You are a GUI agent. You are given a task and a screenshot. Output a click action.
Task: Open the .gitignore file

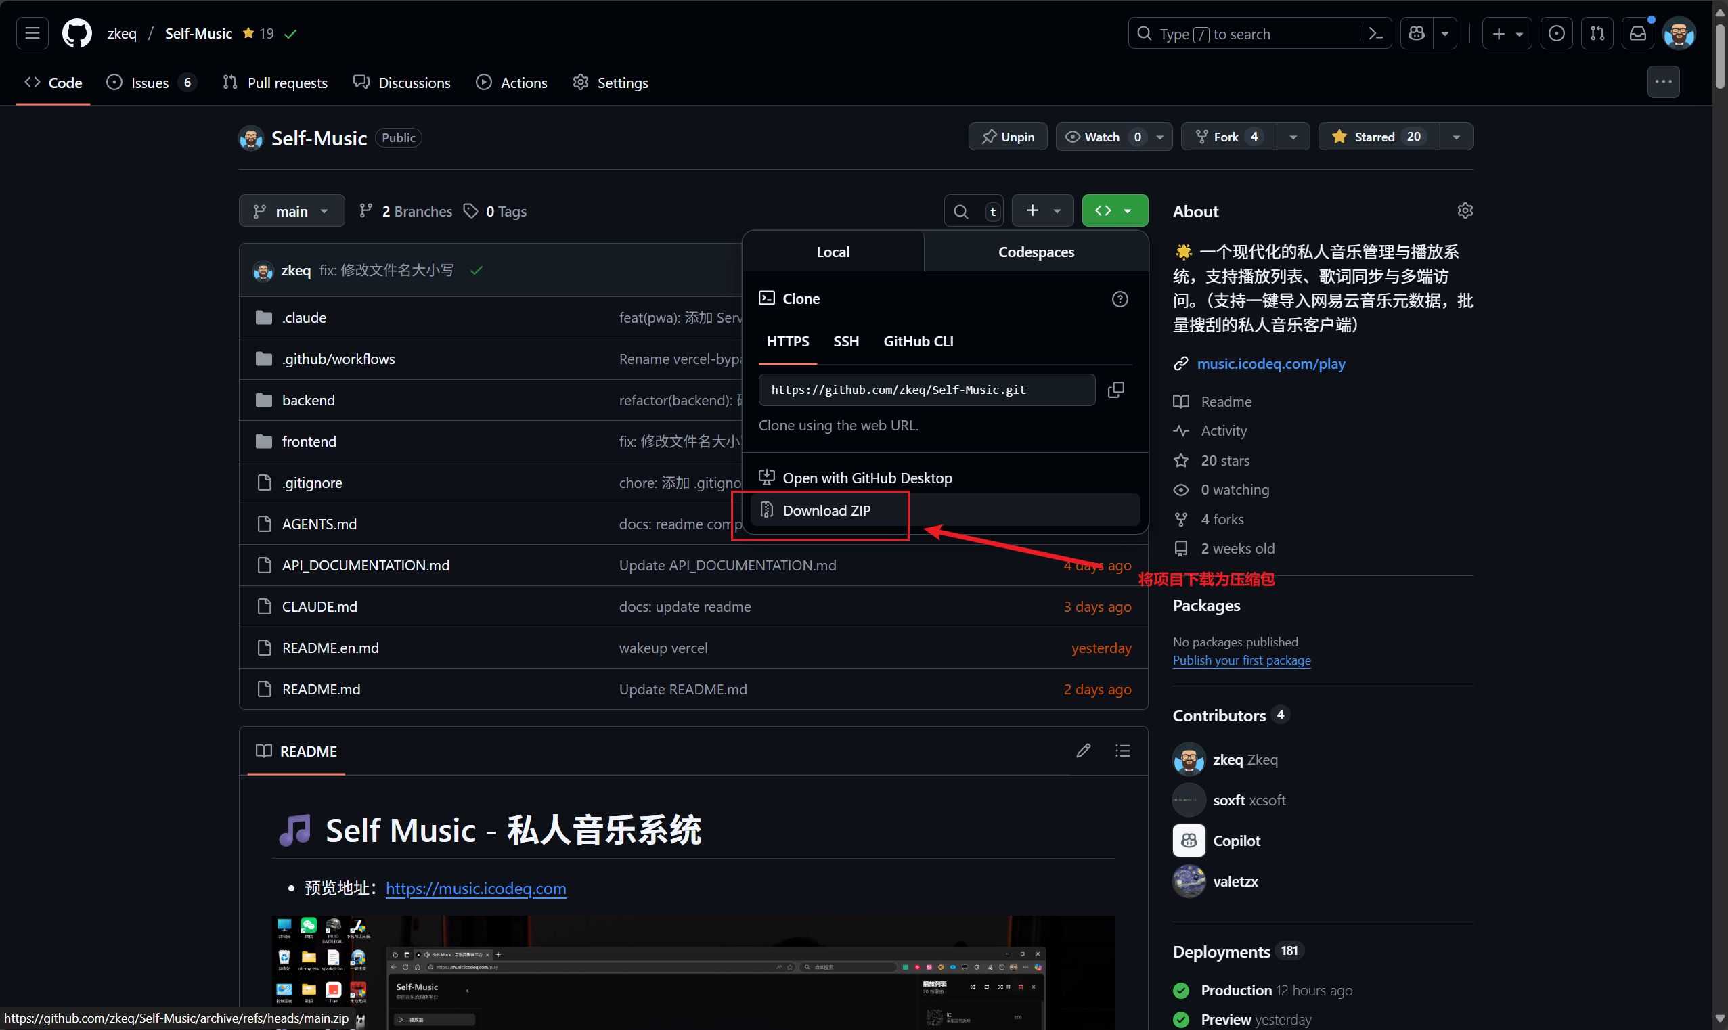click(x=311, y=483)
